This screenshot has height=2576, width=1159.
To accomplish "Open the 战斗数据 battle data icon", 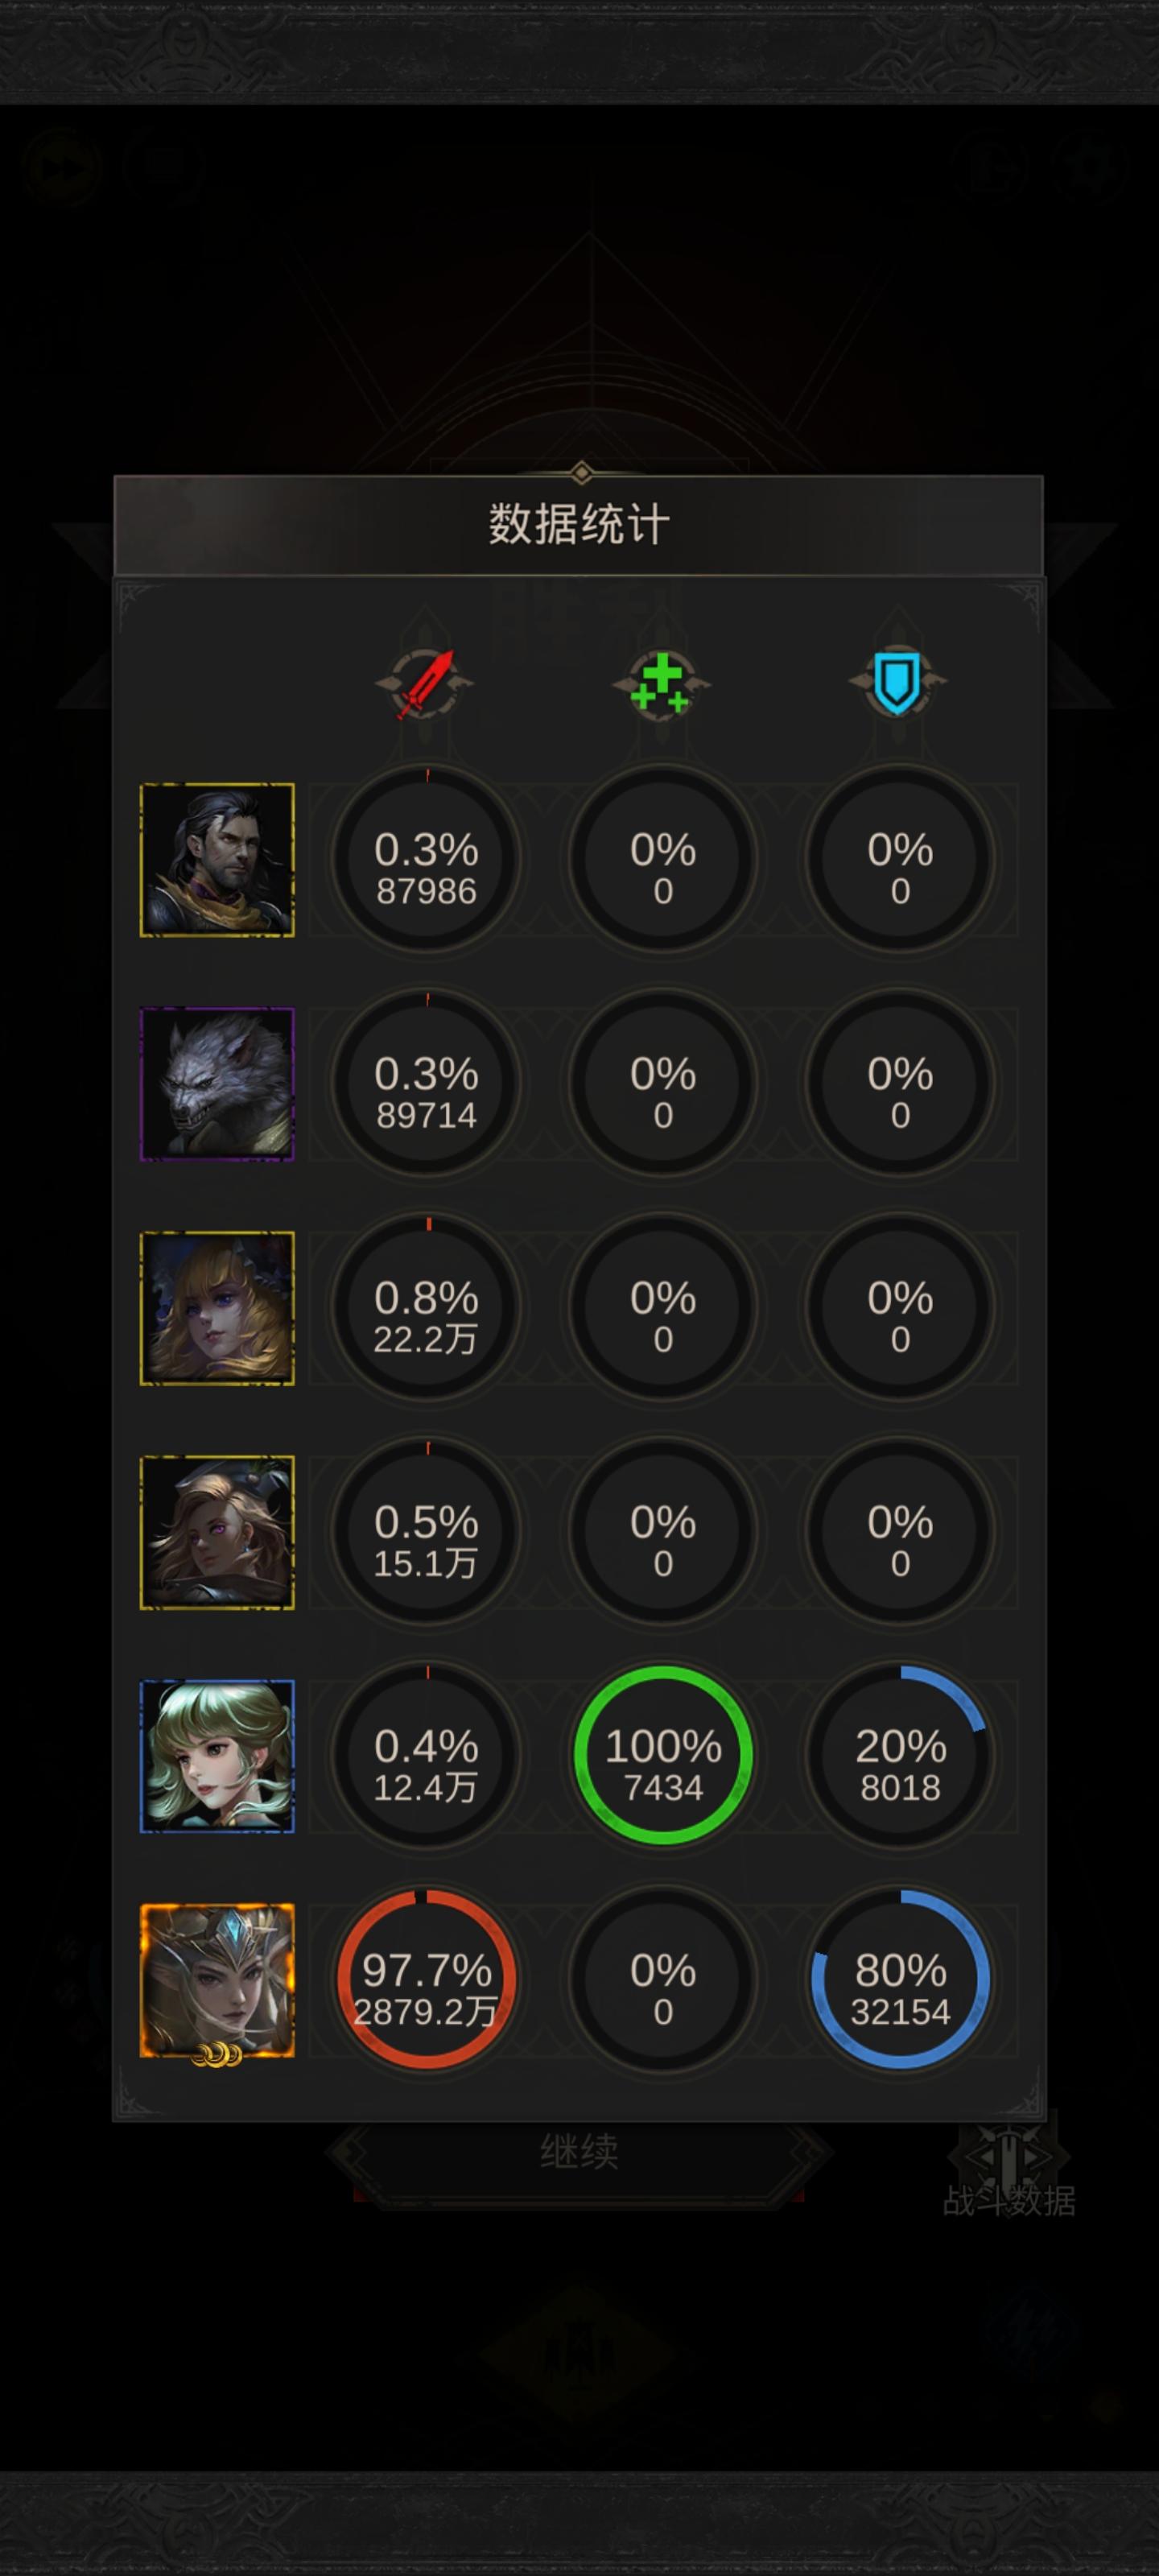I will (1009, 2169).
